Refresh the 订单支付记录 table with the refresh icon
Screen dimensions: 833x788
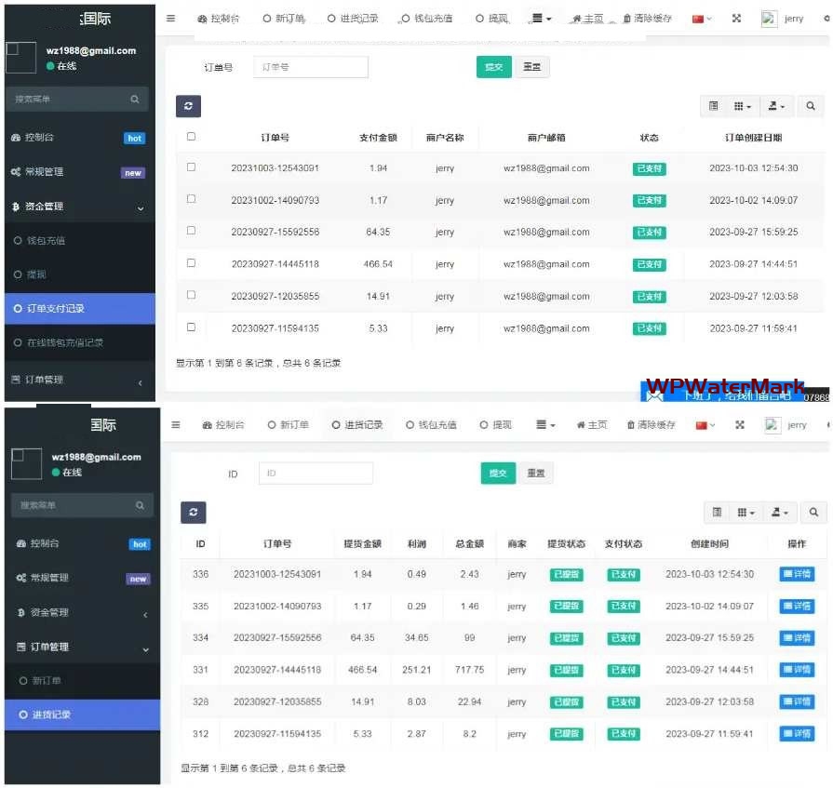pos(188,107)
